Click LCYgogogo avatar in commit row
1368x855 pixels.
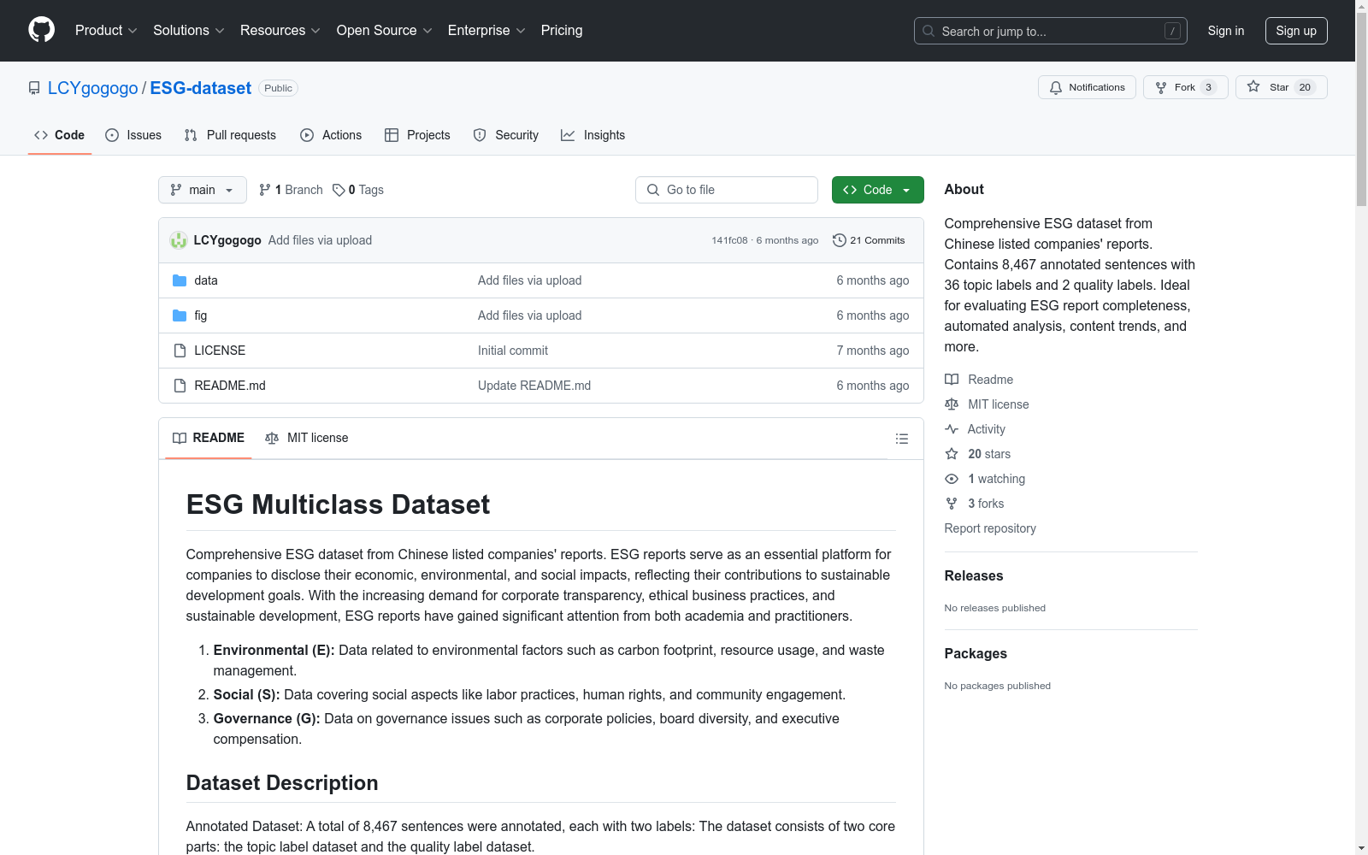(179, 240)
